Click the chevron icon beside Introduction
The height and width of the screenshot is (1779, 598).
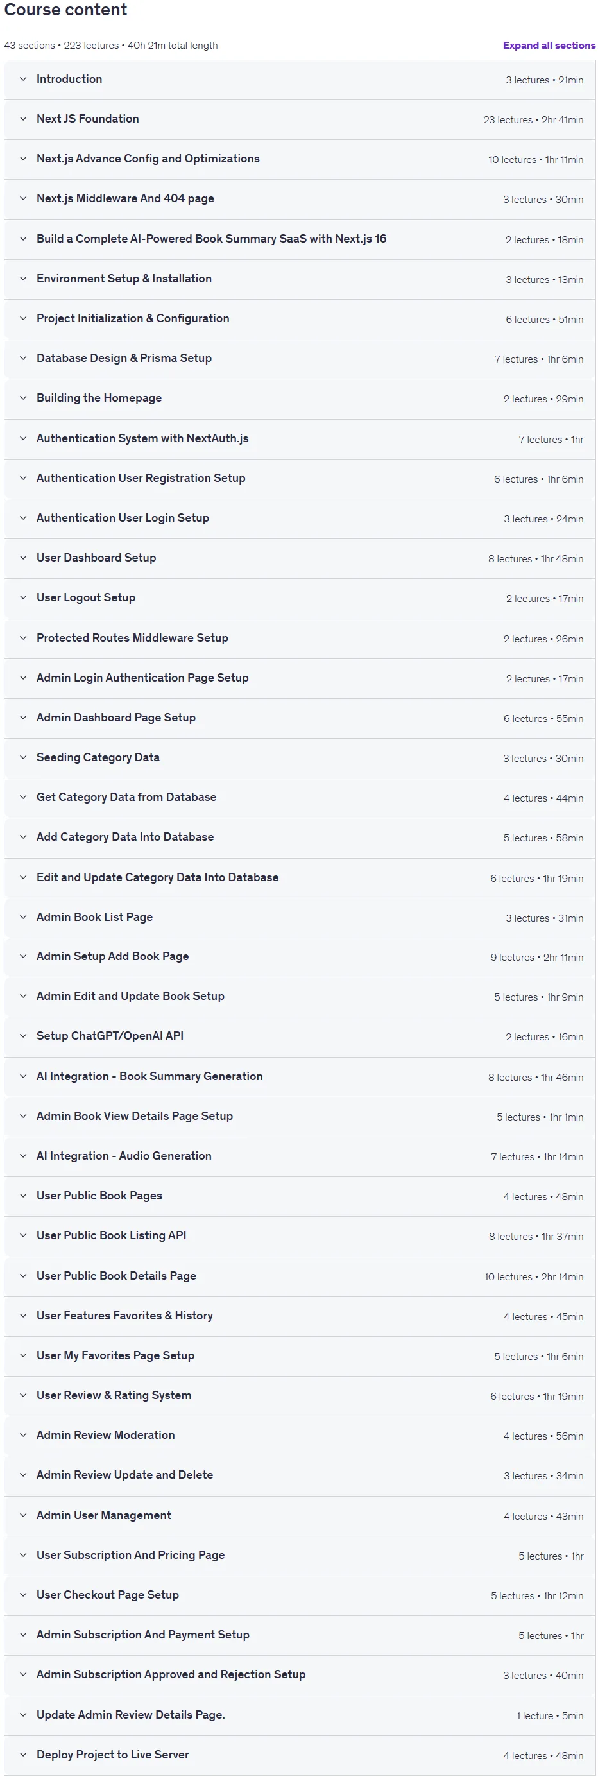coord(23,80)
